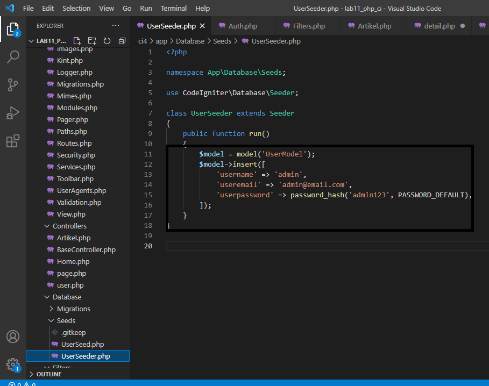Screen dimensions: 489x386
Task: Create a new file in the Explorer
Action: coord(77,40)
